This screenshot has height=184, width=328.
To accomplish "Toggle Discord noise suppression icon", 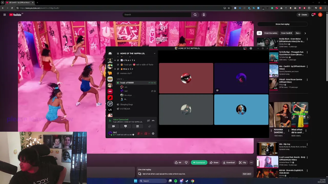I will (148, 121).
